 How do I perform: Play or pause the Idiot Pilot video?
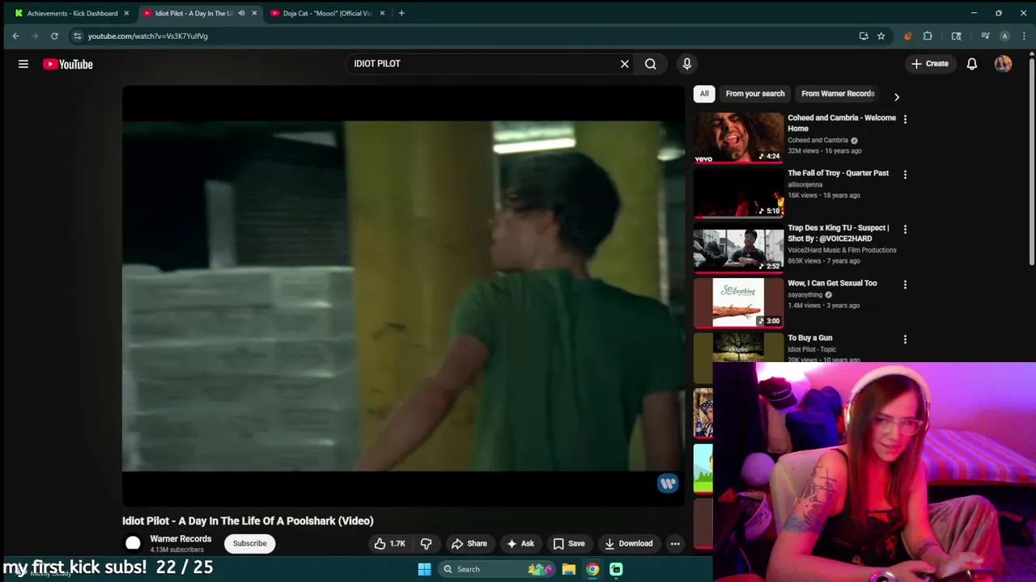403,296
